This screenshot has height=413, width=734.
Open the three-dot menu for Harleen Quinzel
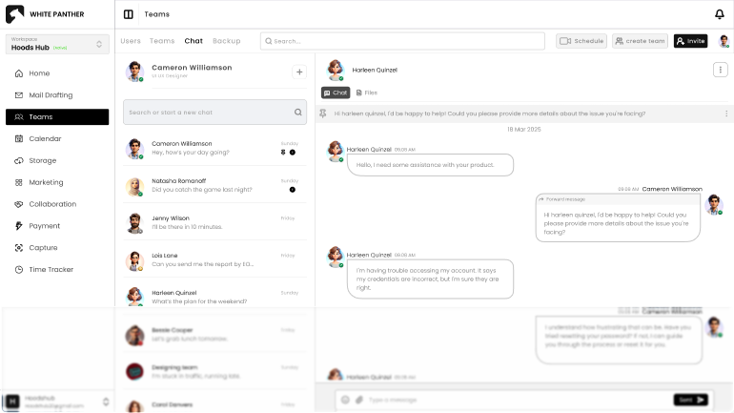[720, 70]
